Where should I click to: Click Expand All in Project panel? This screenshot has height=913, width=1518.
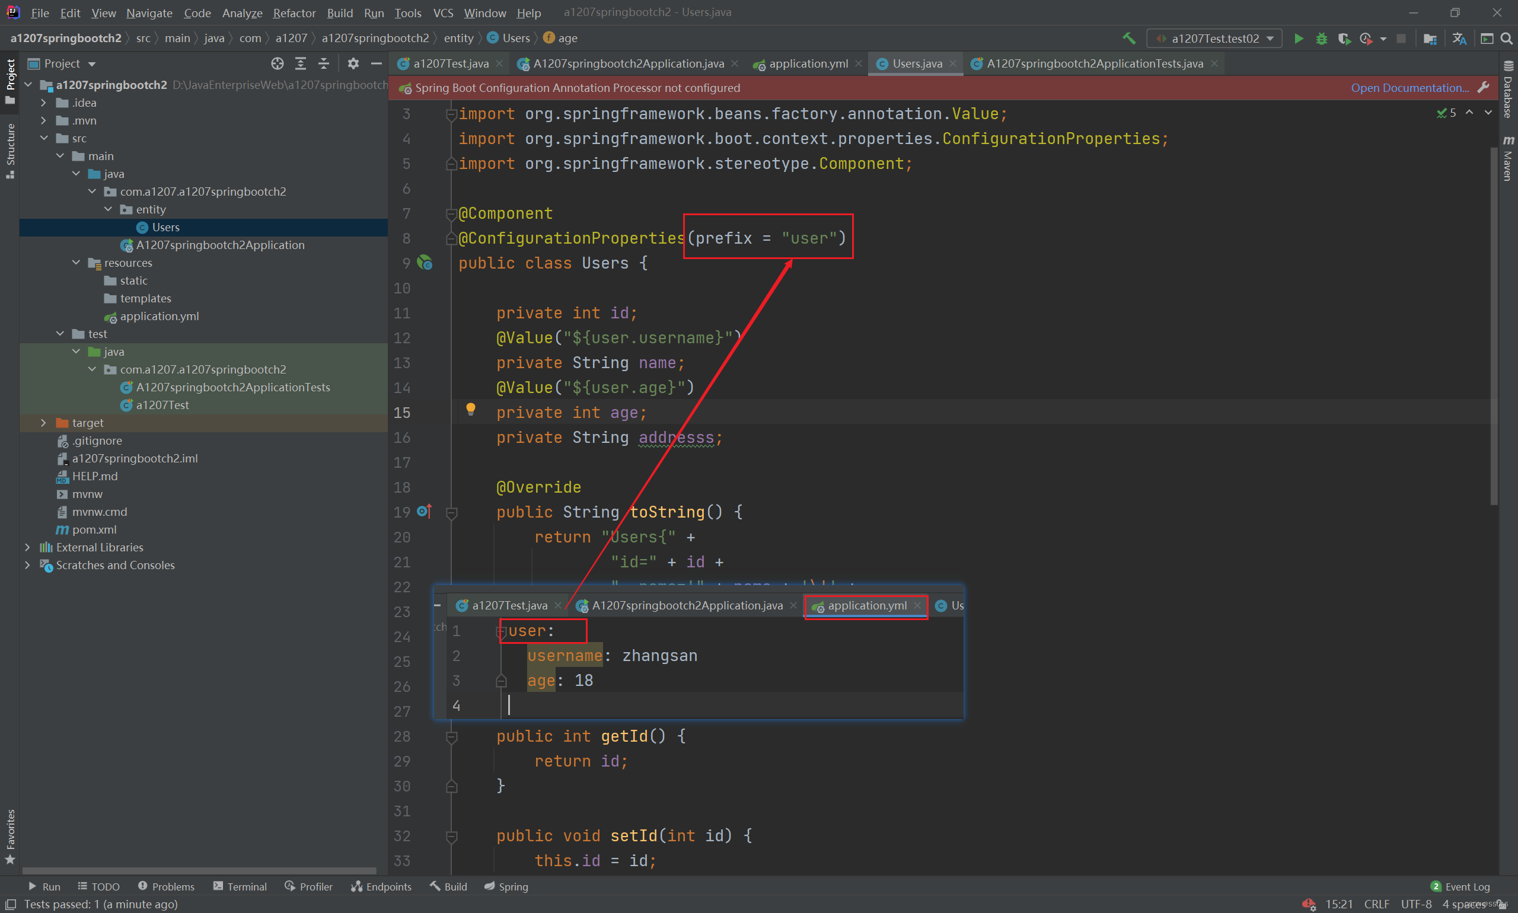300,63
